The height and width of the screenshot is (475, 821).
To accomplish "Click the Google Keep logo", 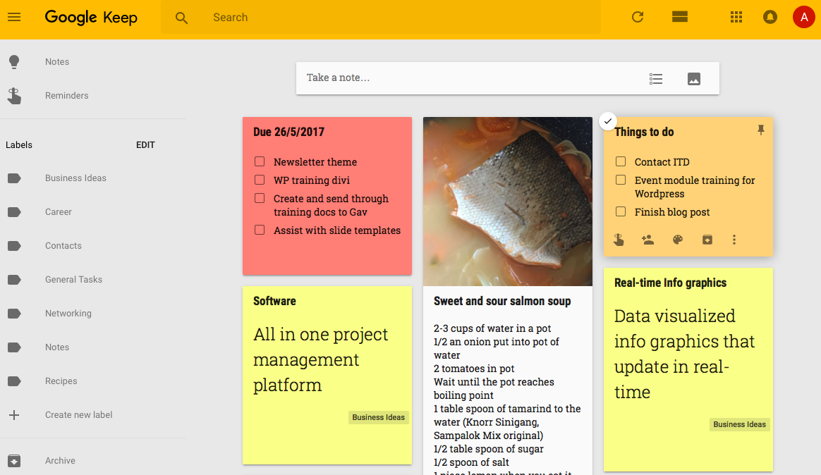I will click(91, 17).
